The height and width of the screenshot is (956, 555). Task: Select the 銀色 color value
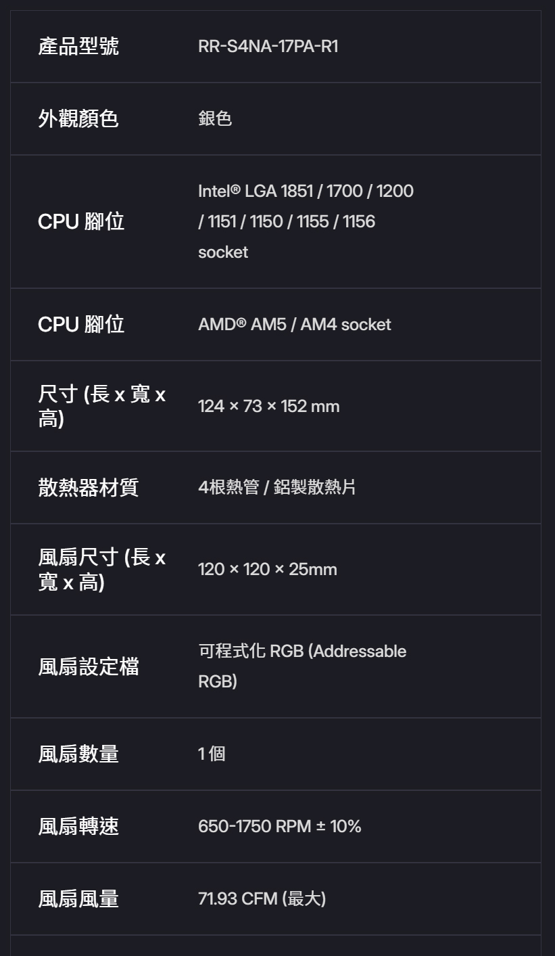(x=215, y=119)
